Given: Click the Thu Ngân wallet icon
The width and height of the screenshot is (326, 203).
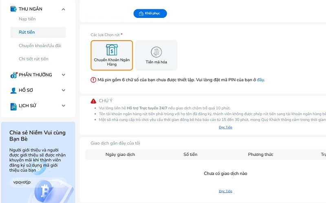Looking at the screenshot, I should [13, 9].
